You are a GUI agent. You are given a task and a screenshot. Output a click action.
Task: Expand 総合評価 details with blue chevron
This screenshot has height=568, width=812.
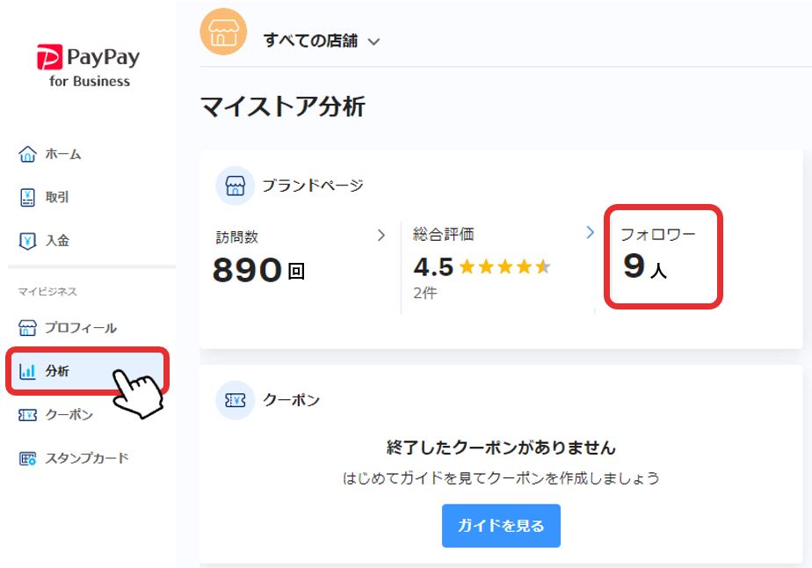tap(590, 232)
